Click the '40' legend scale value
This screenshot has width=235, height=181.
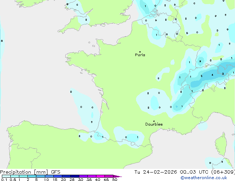point(97,180)
